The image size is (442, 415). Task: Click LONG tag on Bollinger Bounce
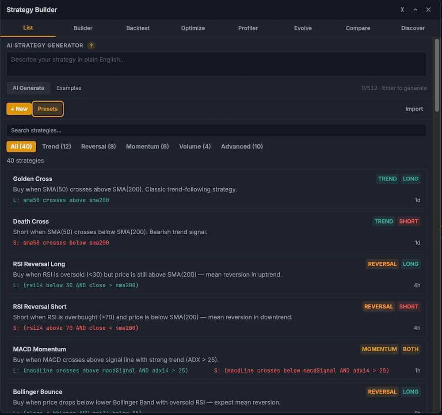(x=411, y=392)
